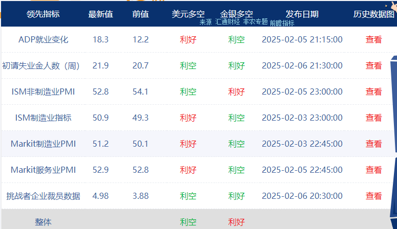Click previous value 3.88 for 挑战者企业裁员数据

tap(140, 196)
